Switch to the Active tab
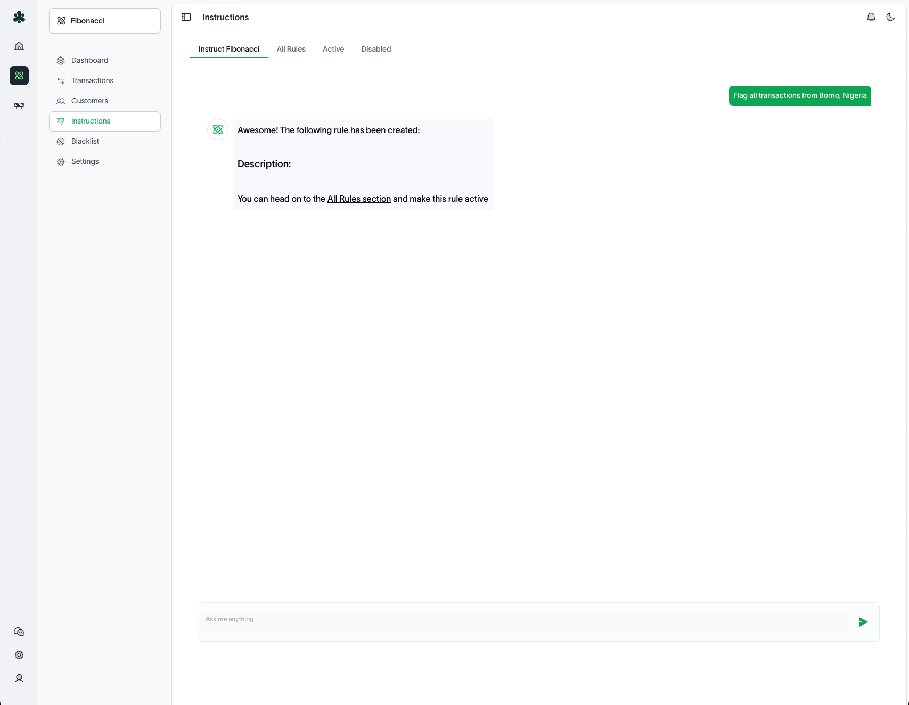 [x=333, y=49]
